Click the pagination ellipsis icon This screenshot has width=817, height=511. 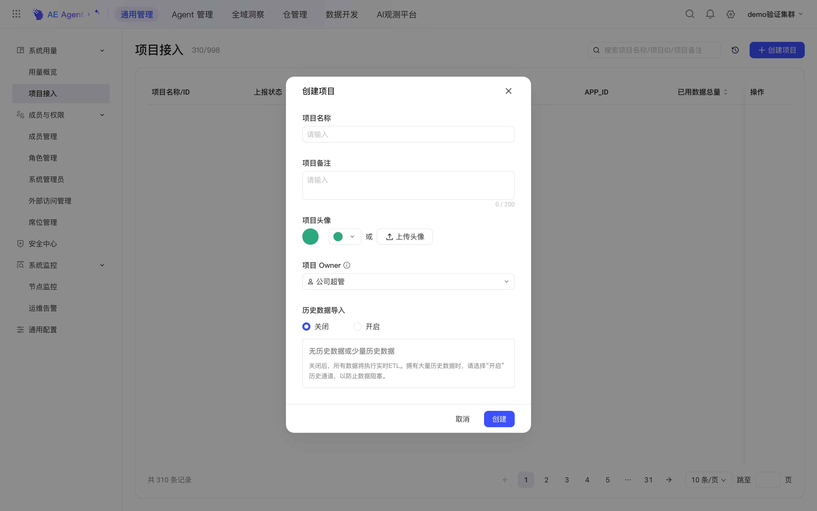pos(628,480)
